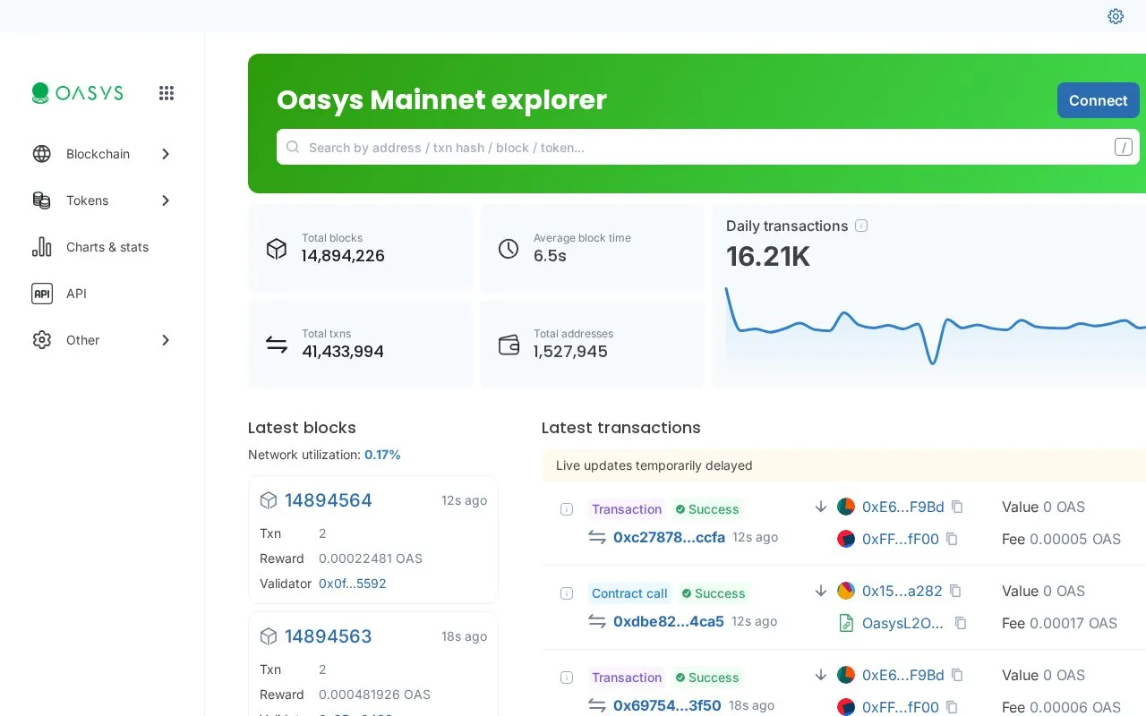Click the Daily transactions info icon

coord(861,226)
